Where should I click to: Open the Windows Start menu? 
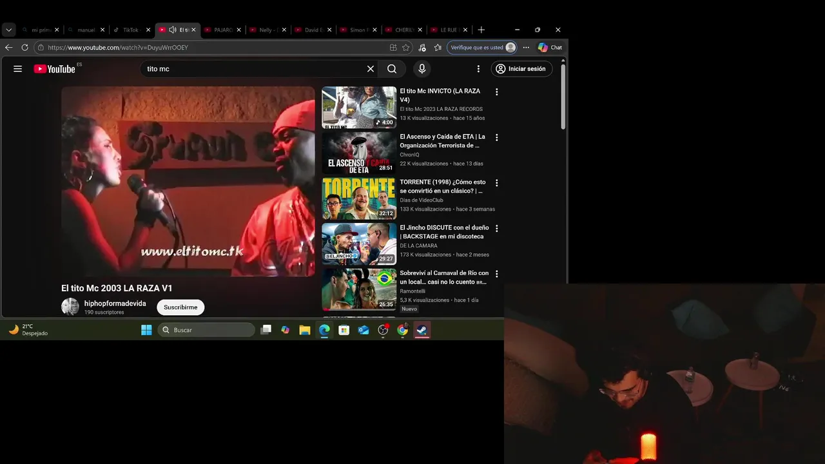pos(146,330)
